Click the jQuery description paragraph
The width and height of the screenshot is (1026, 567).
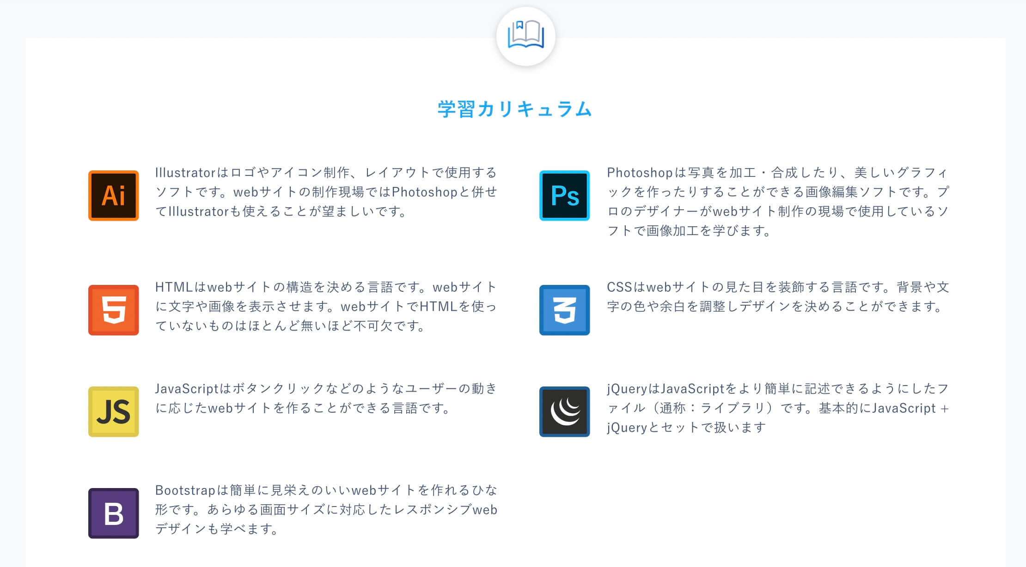778,408
